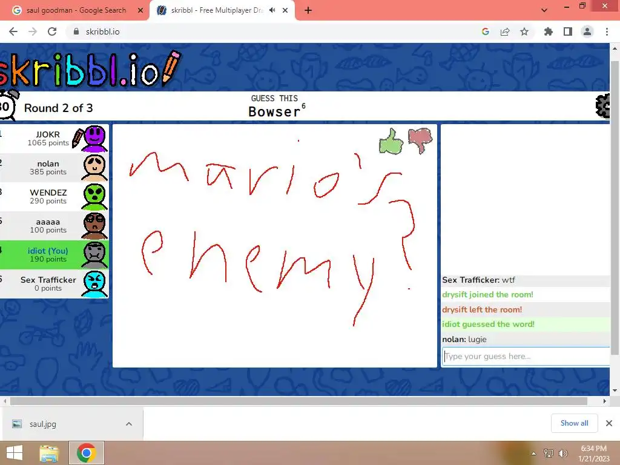Image resolution: width=620 pixels, height=465 pixels.
Task: Close the skribbl tab
Action: click(285, 10)
